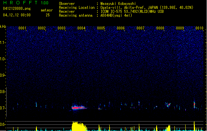Click time marker 0009
Viewport: 207px width, 131px height.
coord(180,28)
